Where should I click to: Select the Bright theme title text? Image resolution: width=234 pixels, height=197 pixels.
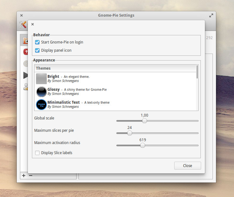(53, 77)
